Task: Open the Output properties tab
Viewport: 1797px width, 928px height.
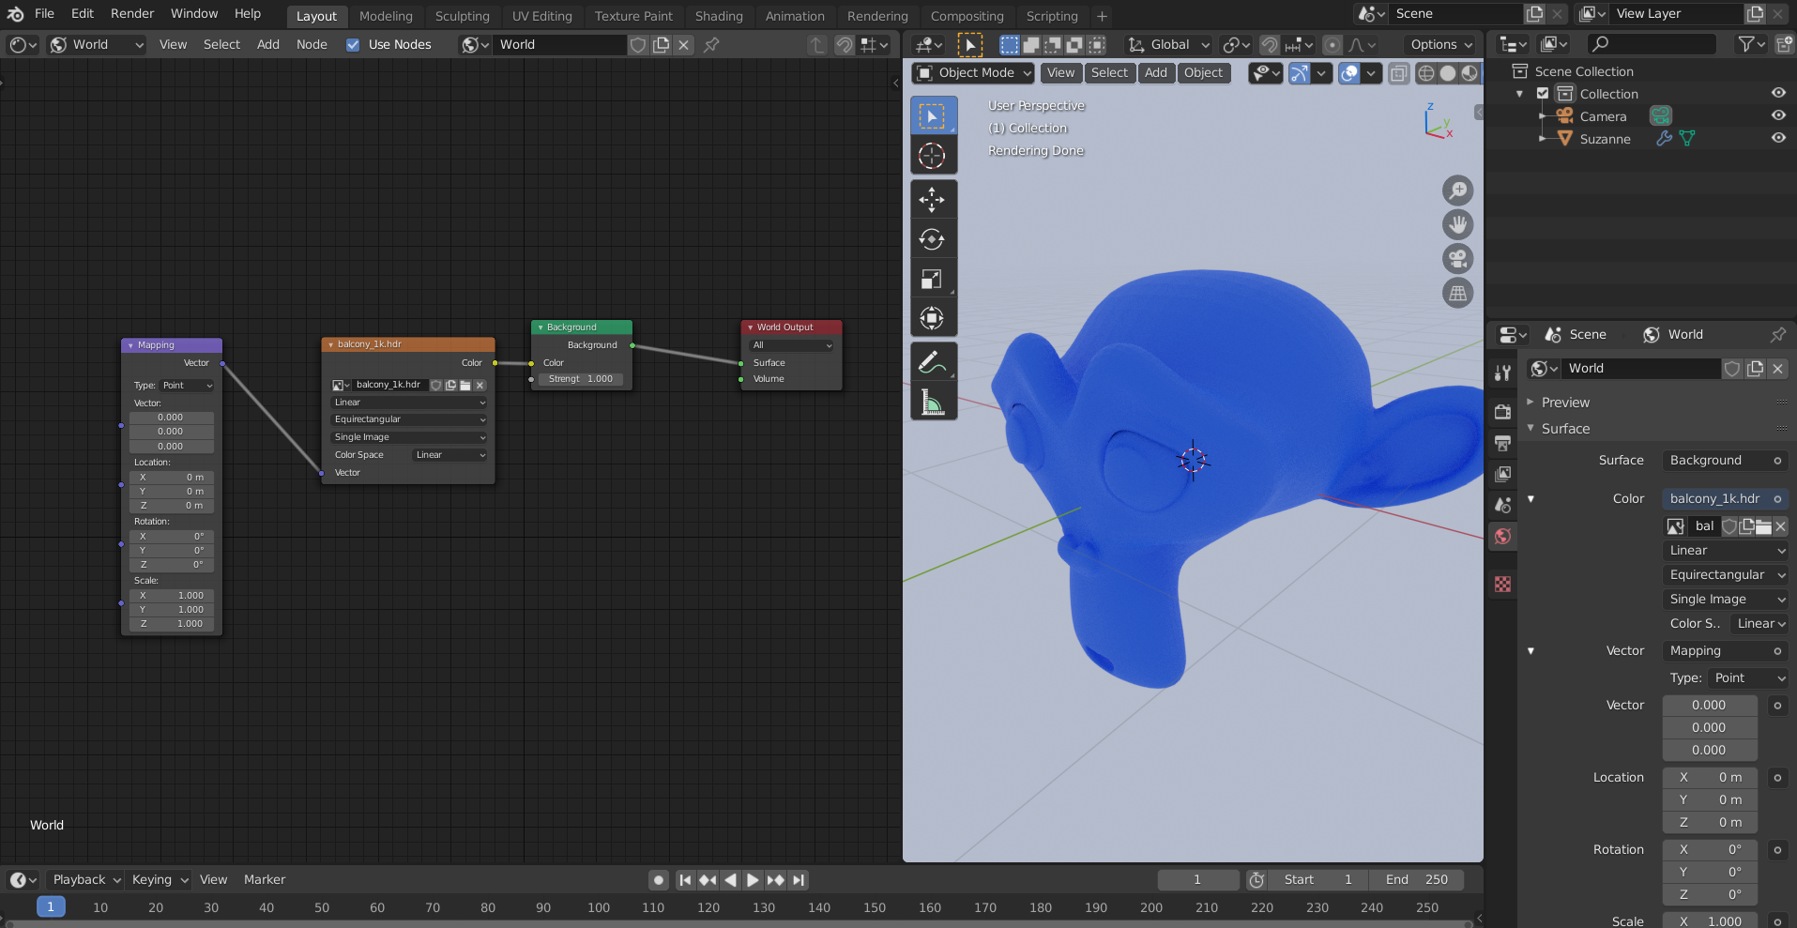Action: pyautogui.click(x=1502, y=443)
